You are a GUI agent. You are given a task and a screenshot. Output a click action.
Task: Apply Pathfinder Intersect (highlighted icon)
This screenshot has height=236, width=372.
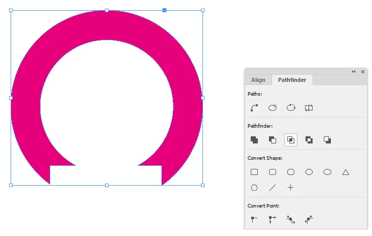[291, 140]
